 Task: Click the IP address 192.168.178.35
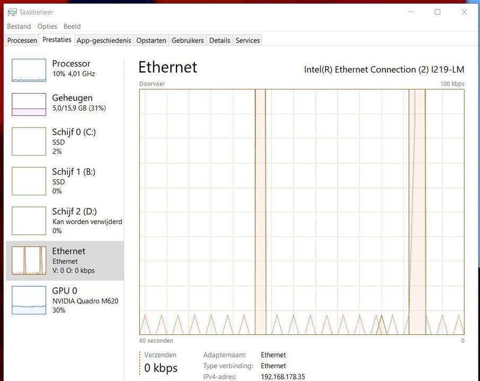tap(283, 377)
